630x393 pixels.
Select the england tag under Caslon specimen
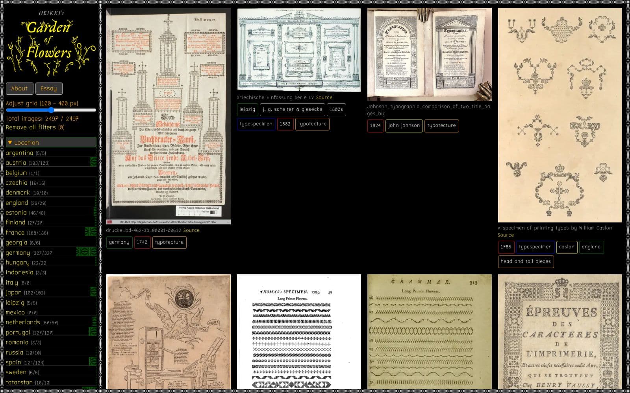click(591, 247)
